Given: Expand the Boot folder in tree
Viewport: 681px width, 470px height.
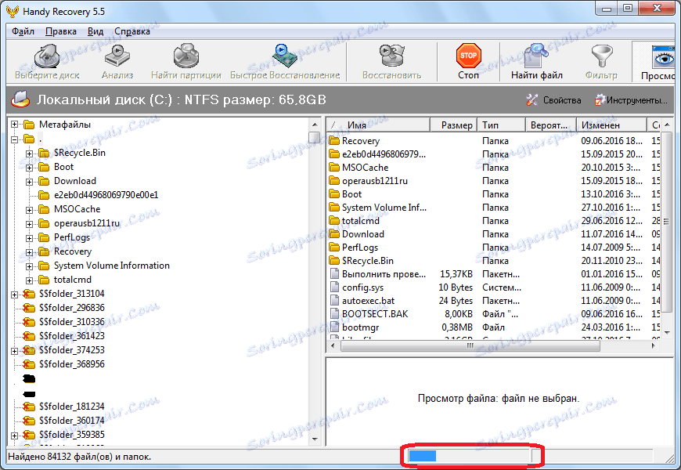Looking at the screenshot, I should click(x=29, y=168).
